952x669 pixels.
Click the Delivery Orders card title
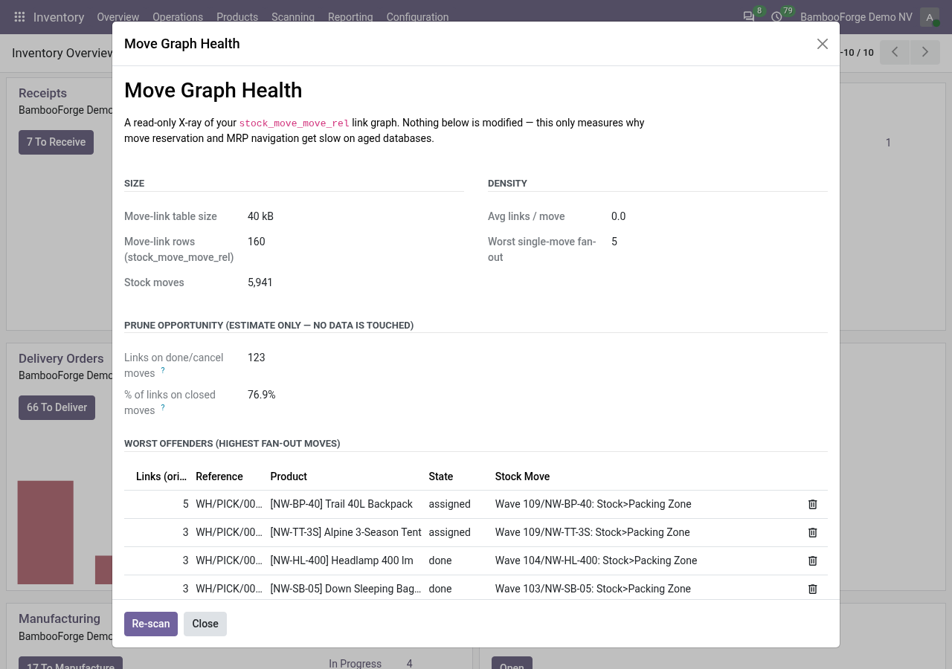(x=61, y=358)
